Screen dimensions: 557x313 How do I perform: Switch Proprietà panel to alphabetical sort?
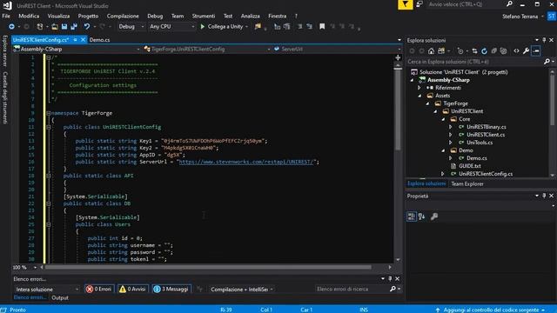coord(421,216)
